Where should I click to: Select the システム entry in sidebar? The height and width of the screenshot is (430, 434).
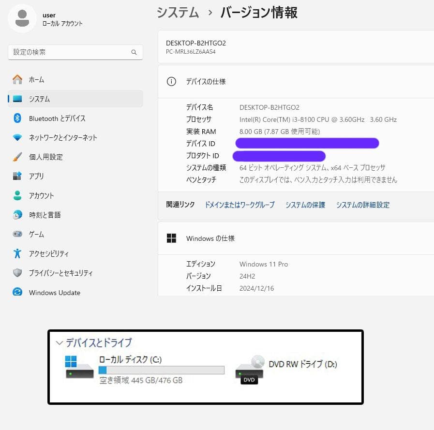click(17, 99)
